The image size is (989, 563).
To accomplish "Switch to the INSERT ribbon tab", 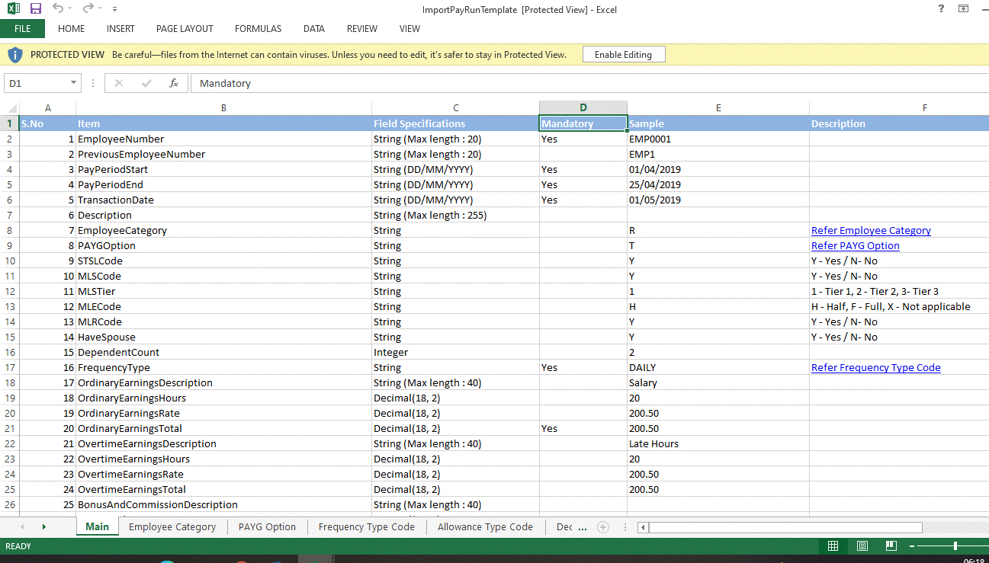I will tap(120, 29).
